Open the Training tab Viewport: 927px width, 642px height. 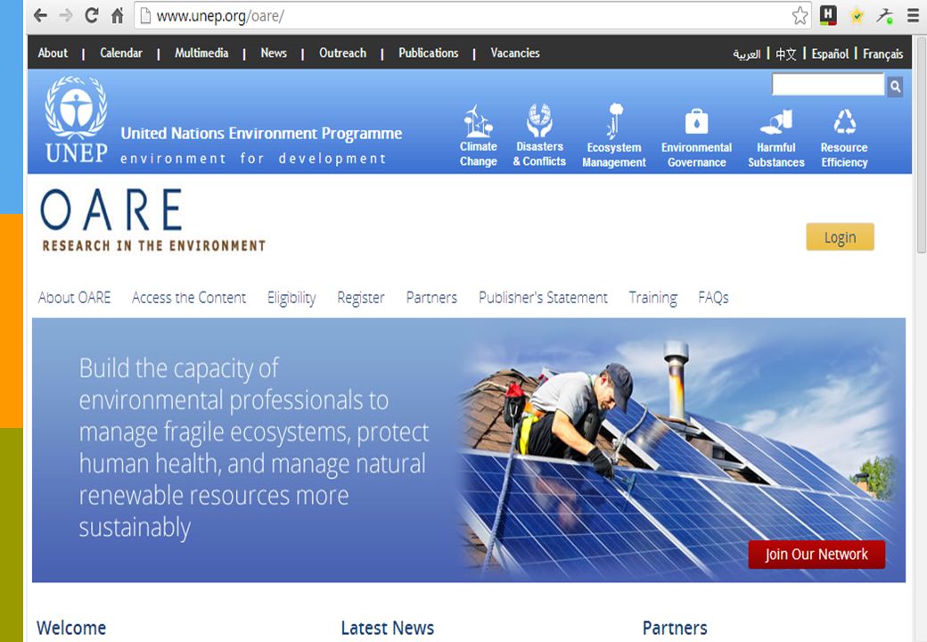tap(652, 298)
